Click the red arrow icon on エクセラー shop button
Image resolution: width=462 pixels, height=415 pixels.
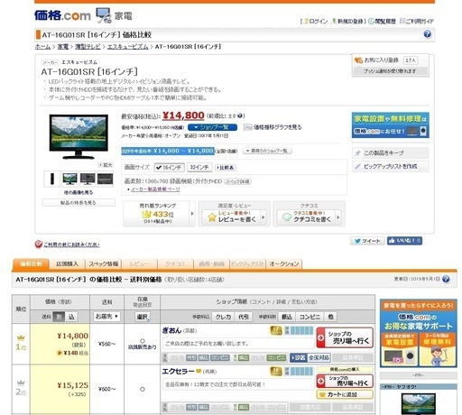tap(321, 381)
